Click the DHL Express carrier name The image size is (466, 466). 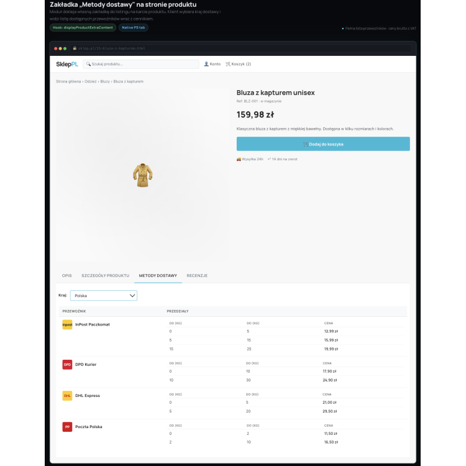[x=88, y=396]
